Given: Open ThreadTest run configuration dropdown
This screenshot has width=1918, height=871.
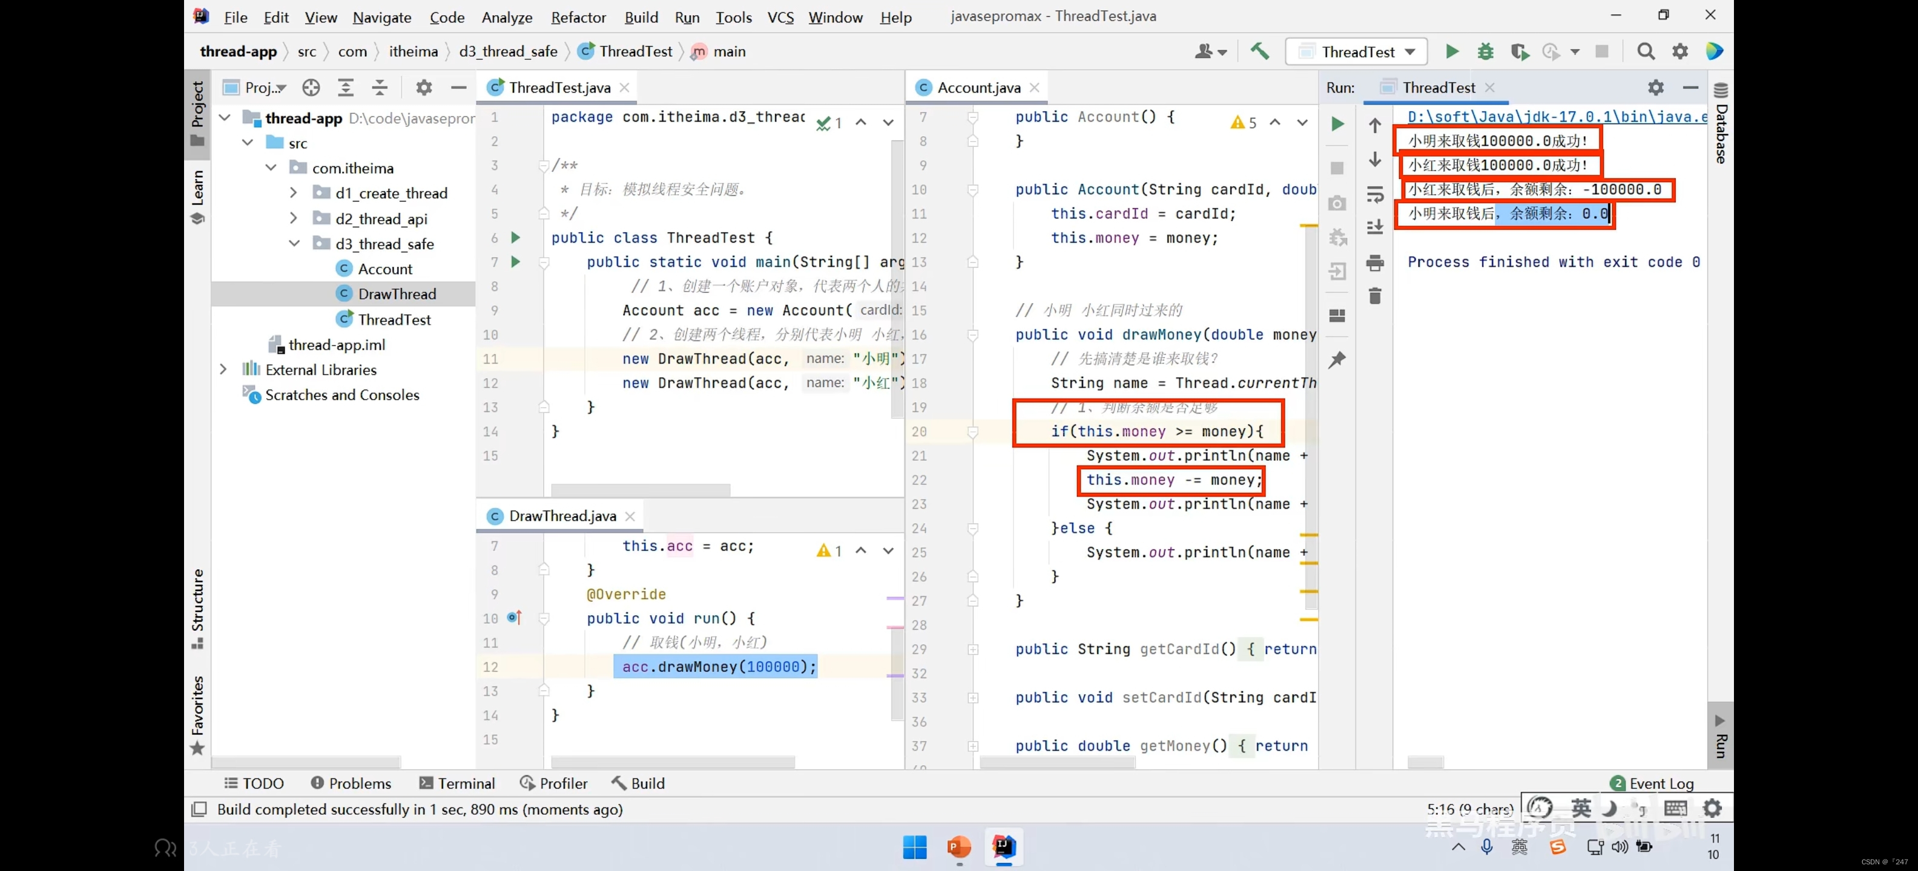Looking at the screenshot, I should click(1357, 51).
